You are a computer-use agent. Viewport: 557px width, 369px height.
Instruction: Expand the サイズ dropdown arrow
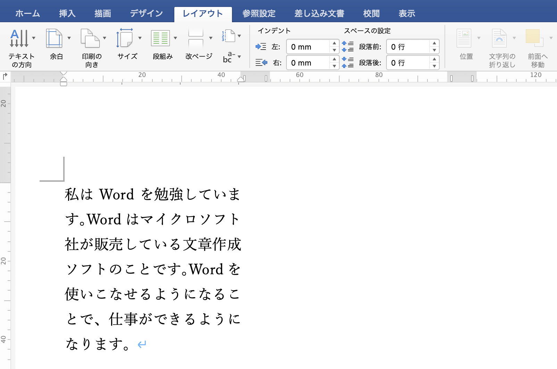(x=140, y=38)
